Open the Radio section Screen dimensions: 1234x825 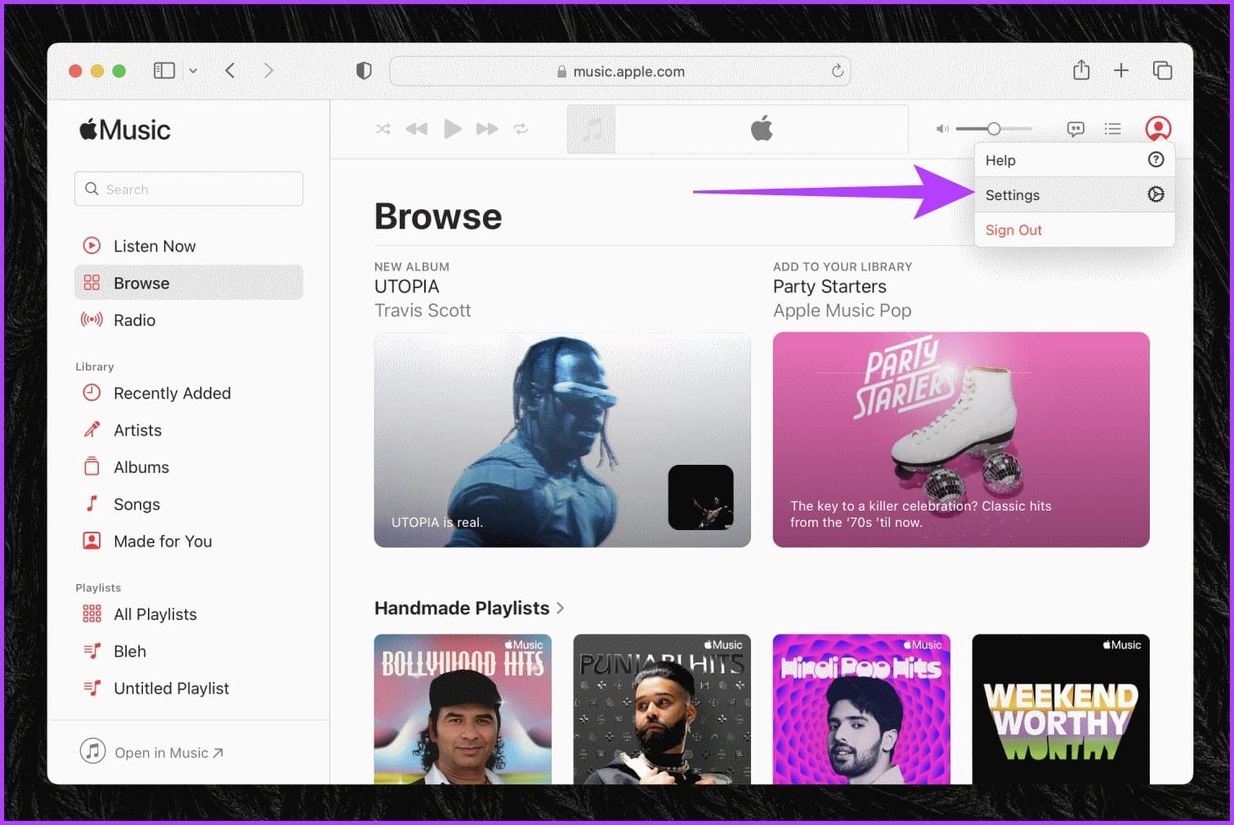[x=189, y=320]
